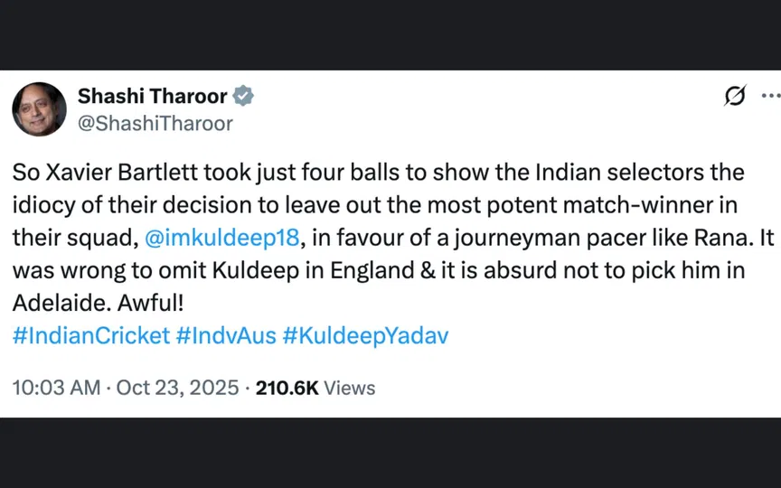Click the word Awful! in tweet

135,303
